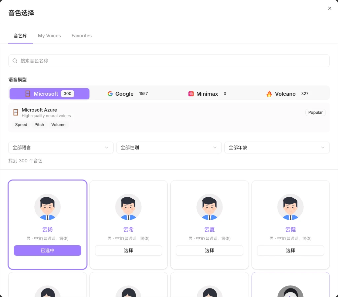This screenshot has width=338, height=297.
Task: Click the magnifier search icon
Action: point(15,61)
